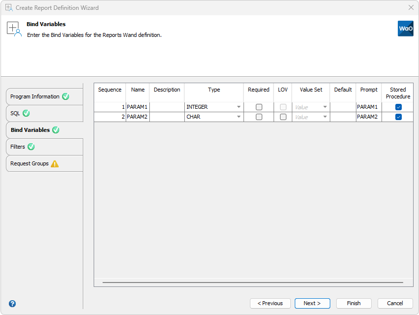
Task: Click the wizard title bar icon
Action: click(9, 8)
